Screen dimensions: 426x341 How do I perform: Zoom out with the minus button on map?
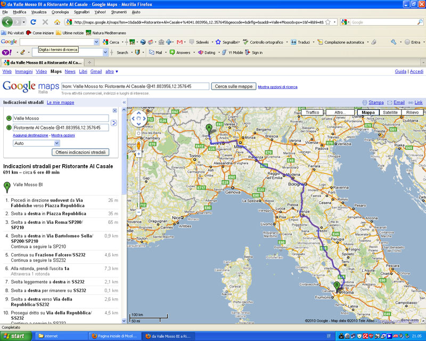138,212
